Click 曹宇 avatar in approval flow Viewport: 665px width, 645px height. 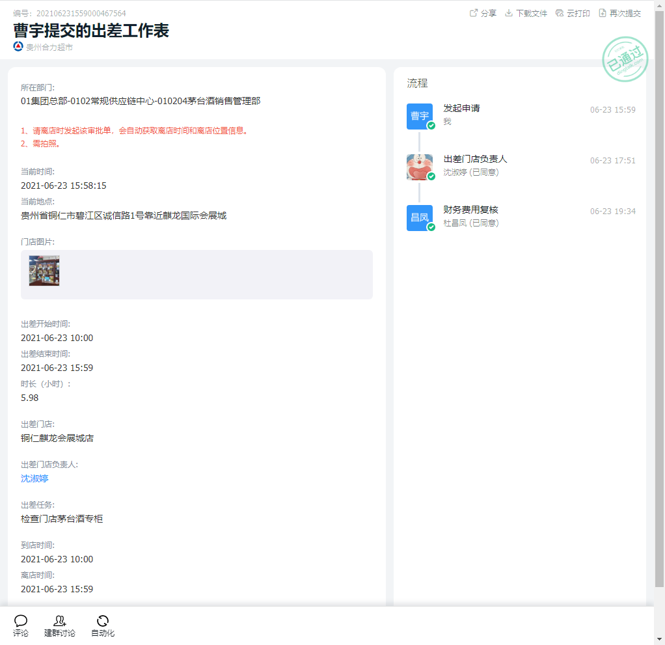[419, 116]
